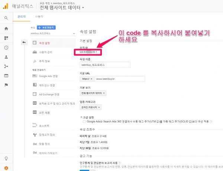Click the 지난 30일 조회수 row
This screenshot has width=223, height=171.
[x=94, y=148]
